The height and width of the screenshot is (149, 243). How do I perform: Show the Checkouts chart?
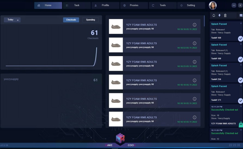(x=71, y=20)
